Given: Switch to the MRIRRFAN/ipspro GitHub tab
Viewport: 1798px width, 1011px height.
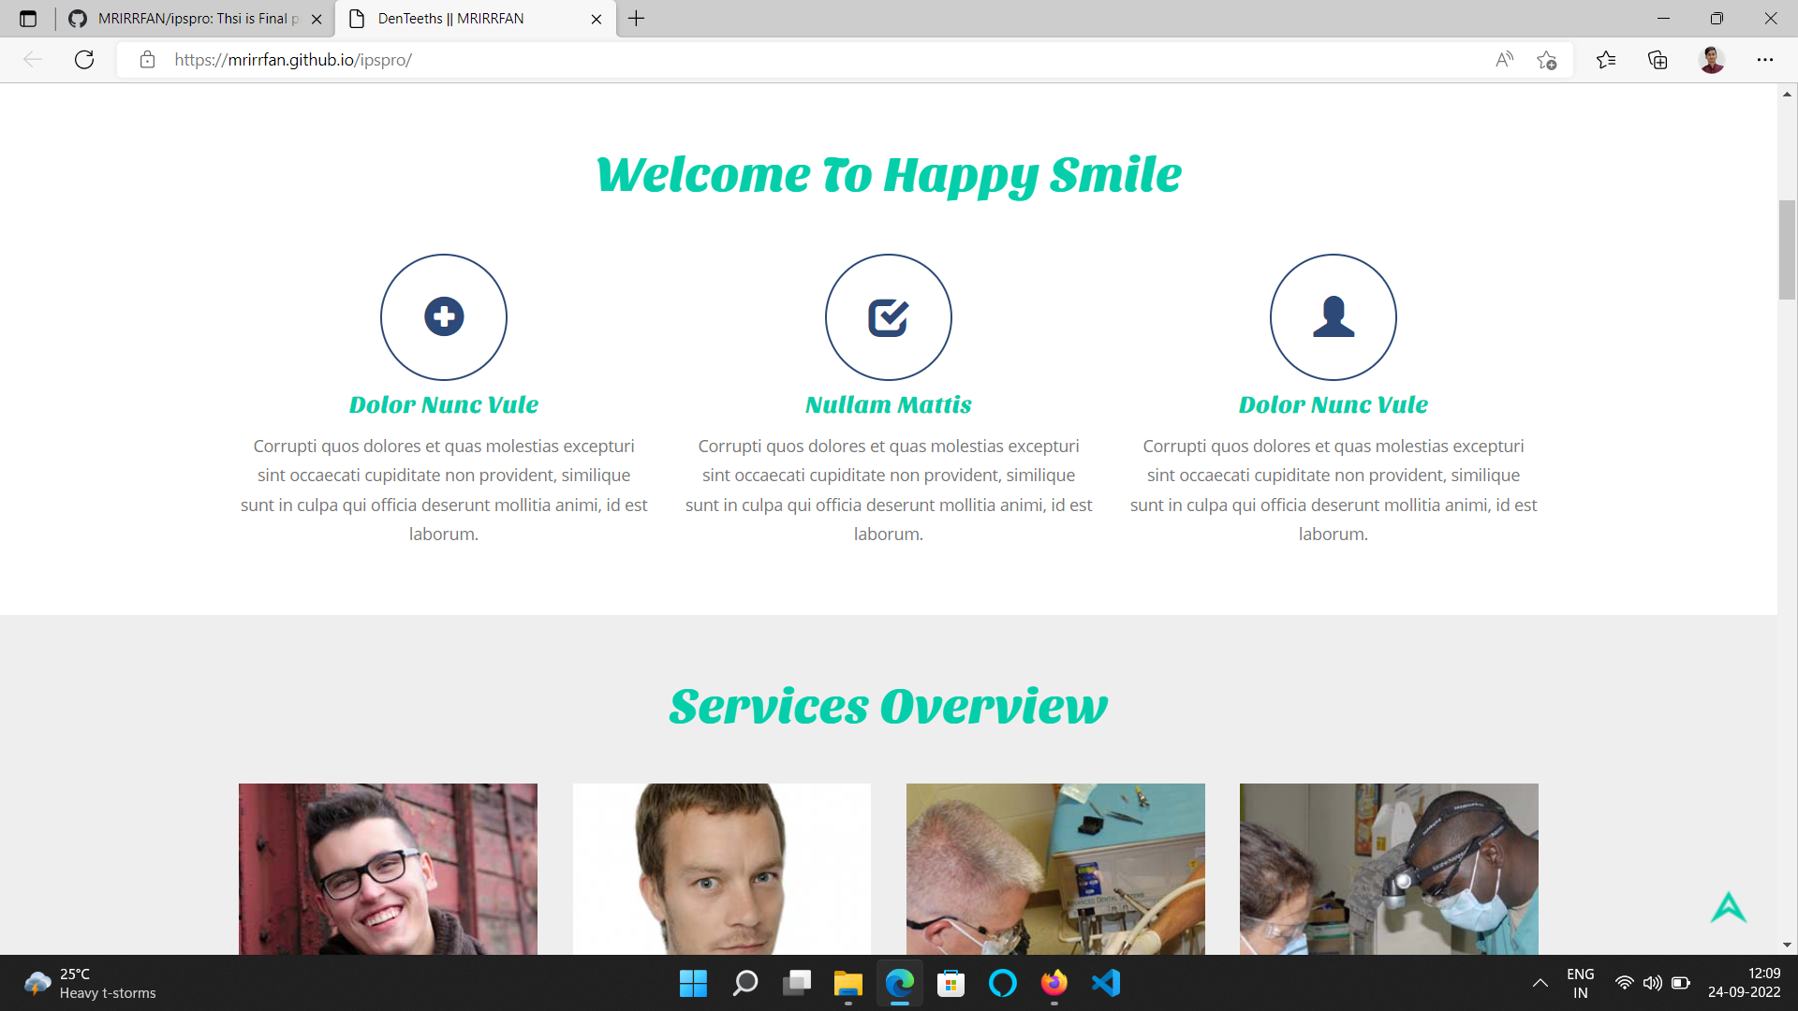Looking at the screenshot, I should pos(197,19).
